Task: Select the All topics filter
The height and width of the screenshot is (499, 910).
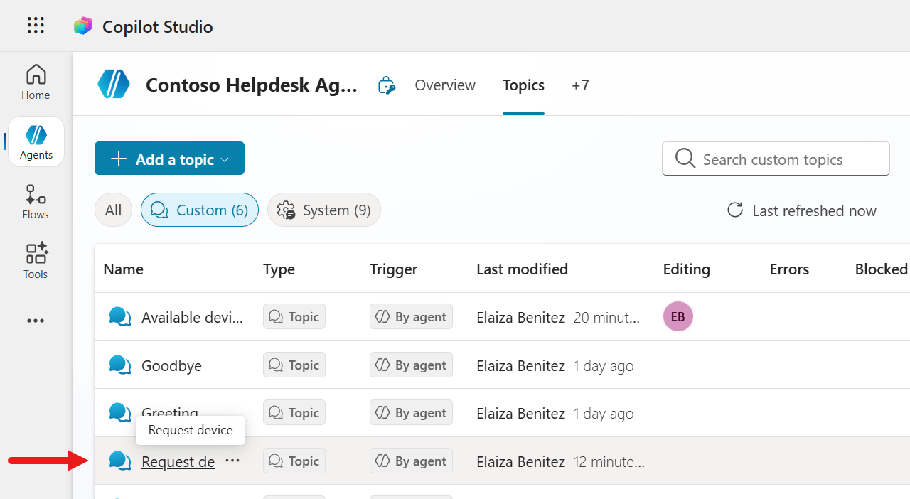Action: (113, 210)
